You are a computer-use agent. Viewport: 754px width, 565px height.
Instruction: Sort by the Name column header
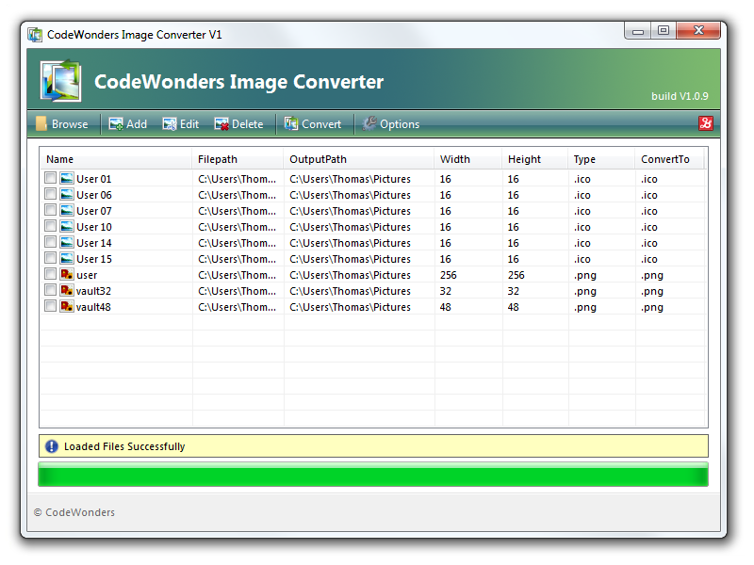click(x=116, y=159)
